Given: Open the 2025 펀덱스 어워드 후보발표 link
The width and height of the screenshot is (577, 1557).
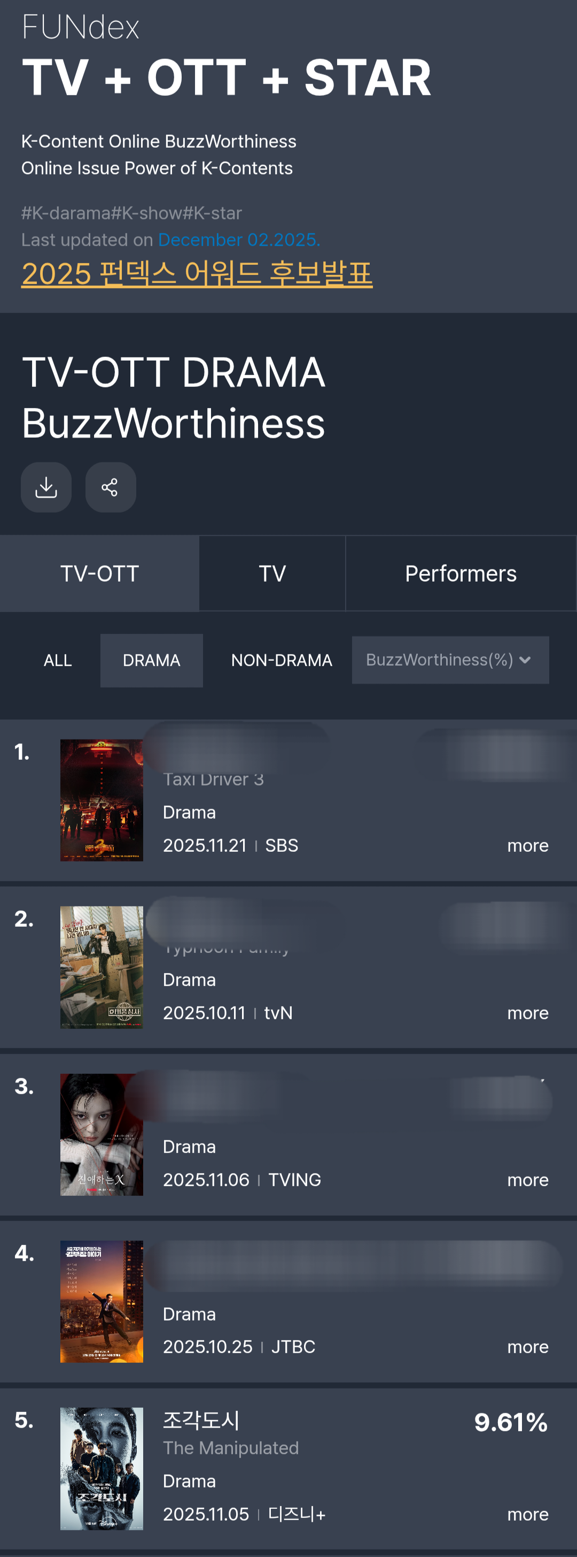Looking at the screenshot, I should click(x=197, y=274).
